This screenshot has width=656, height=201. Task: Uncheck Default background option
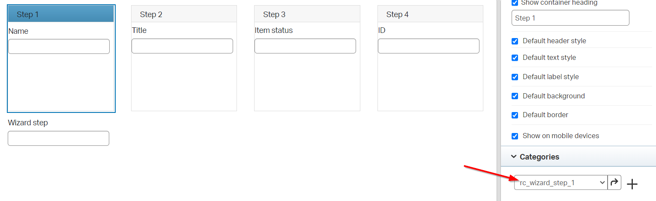[x=515, y=96]
